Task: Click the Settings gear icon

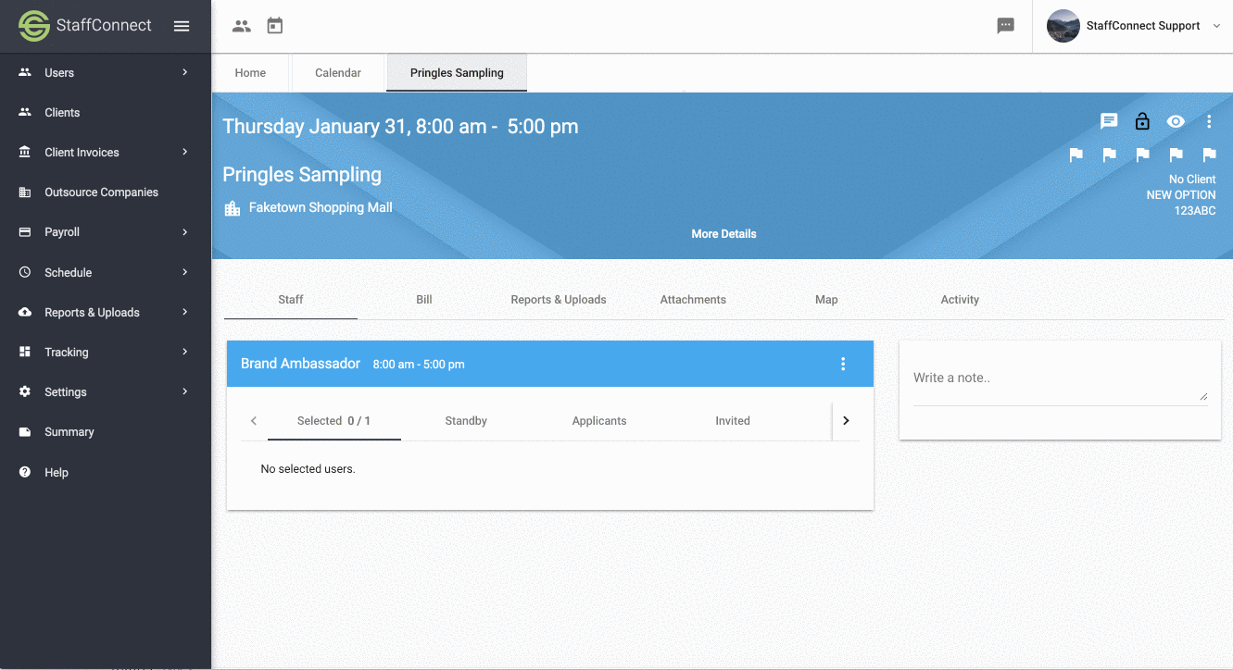Action: [x=25, y=391]
